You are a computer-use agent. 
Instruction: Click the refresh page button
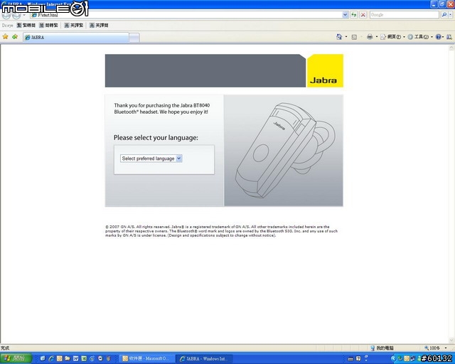(x=354, y=15)
